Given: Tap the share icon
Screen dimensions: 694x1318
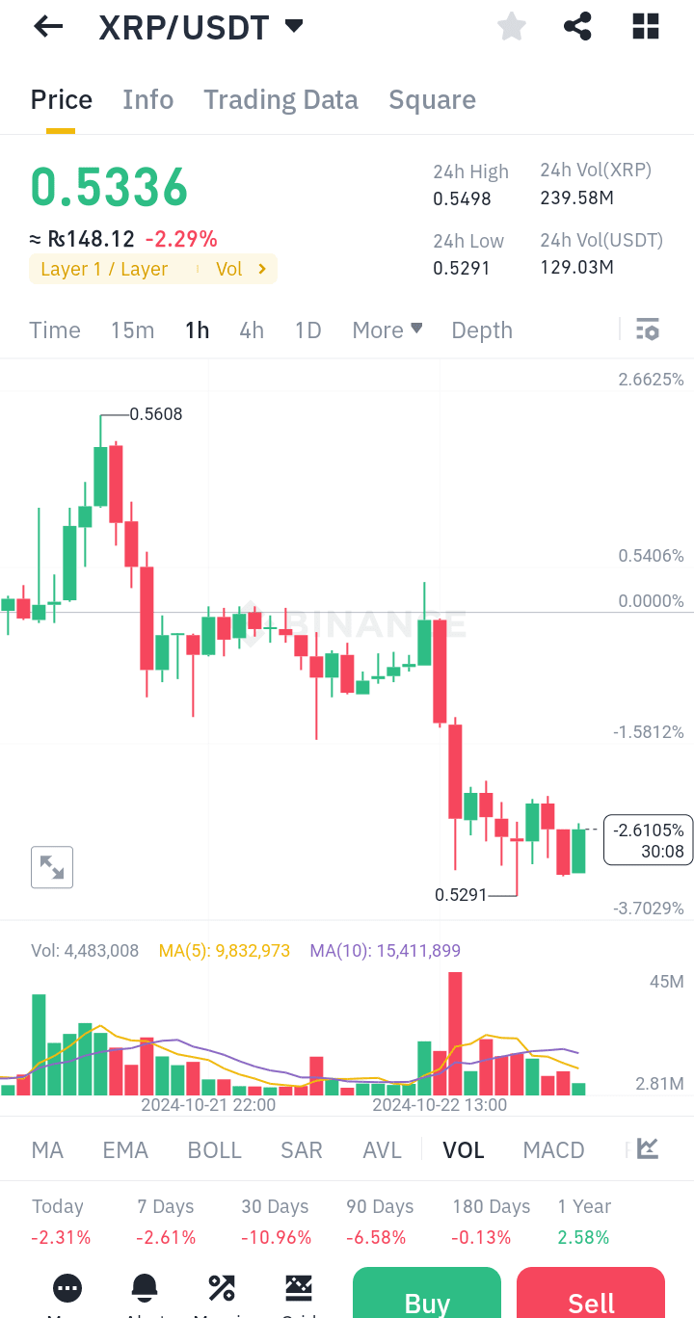Looking at the screenshot, I should (577, 27).
